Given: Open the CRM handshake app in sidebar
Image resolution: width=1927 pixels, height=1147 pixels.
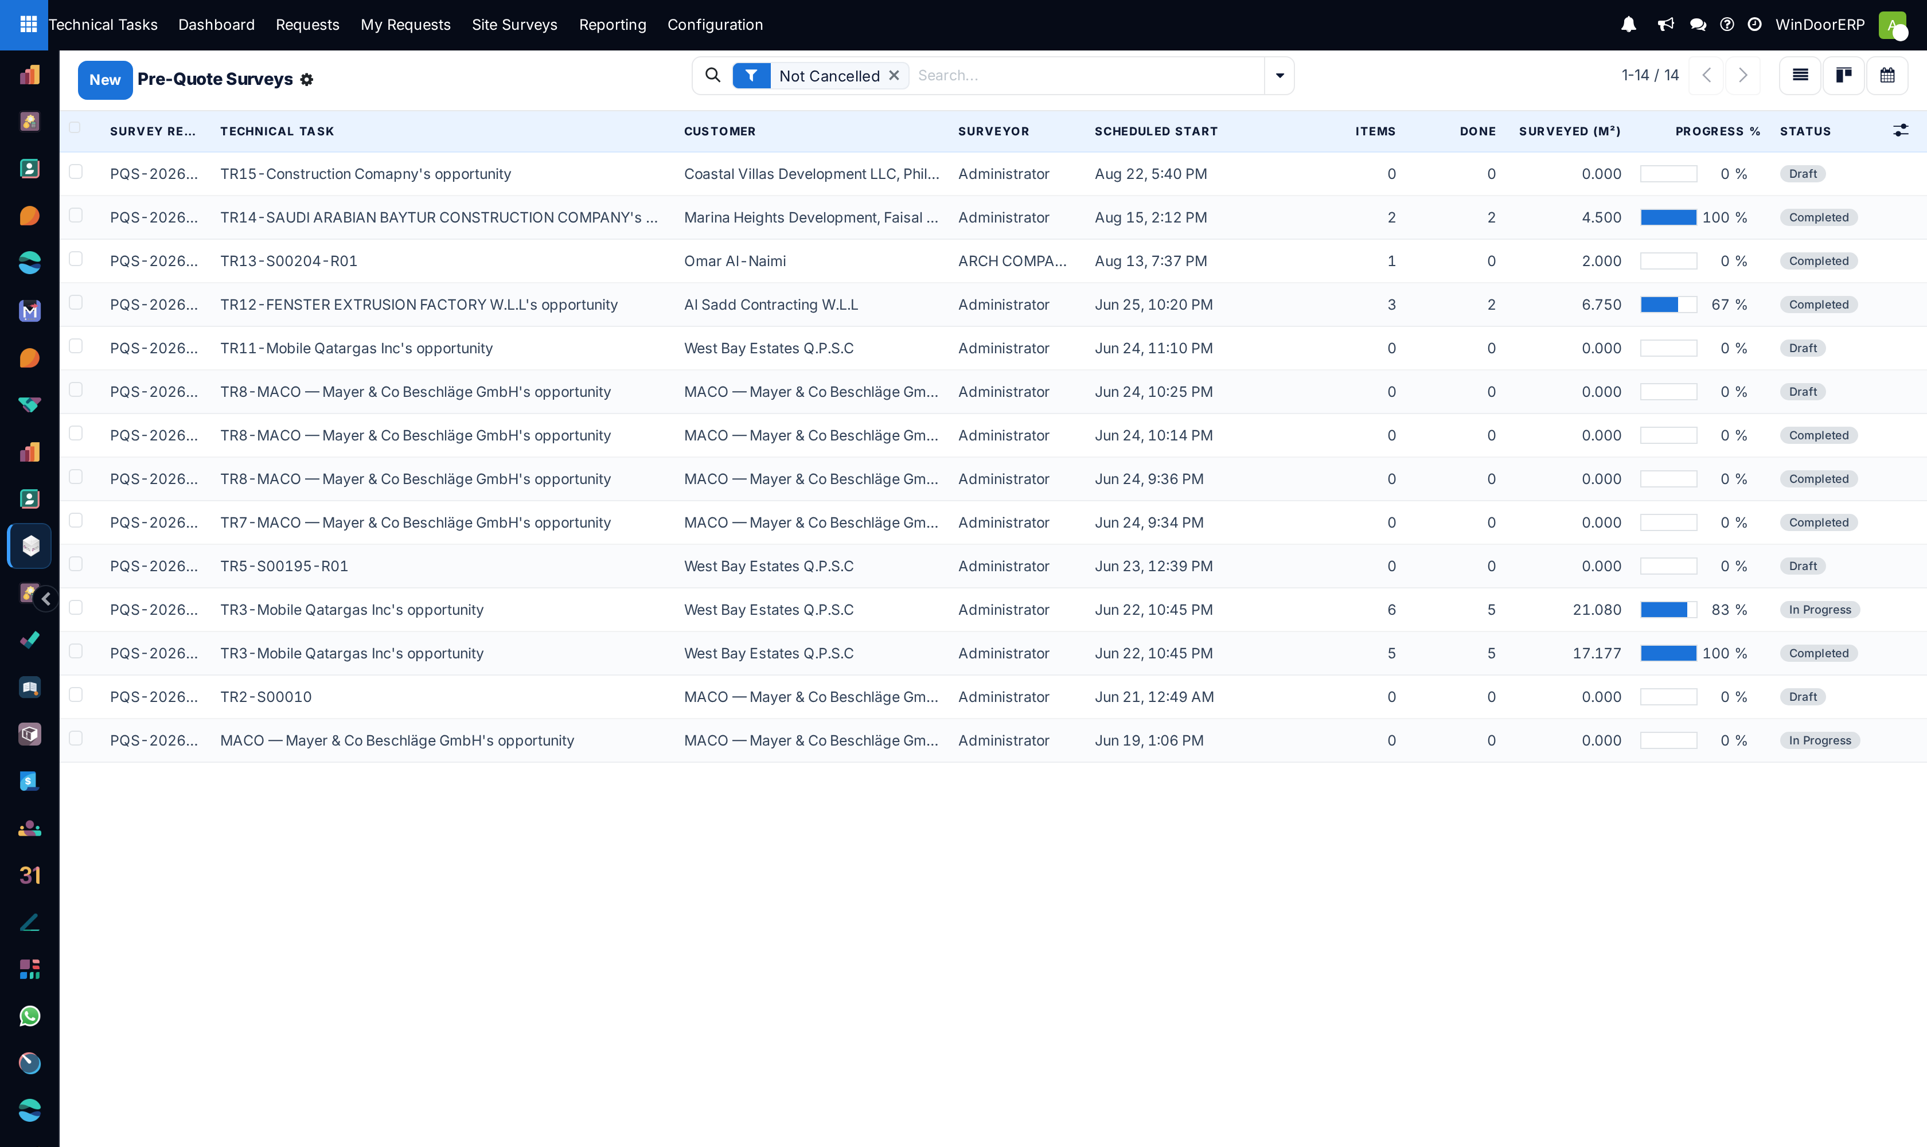Looking at the screenshot, I should [x=29, y=404].
